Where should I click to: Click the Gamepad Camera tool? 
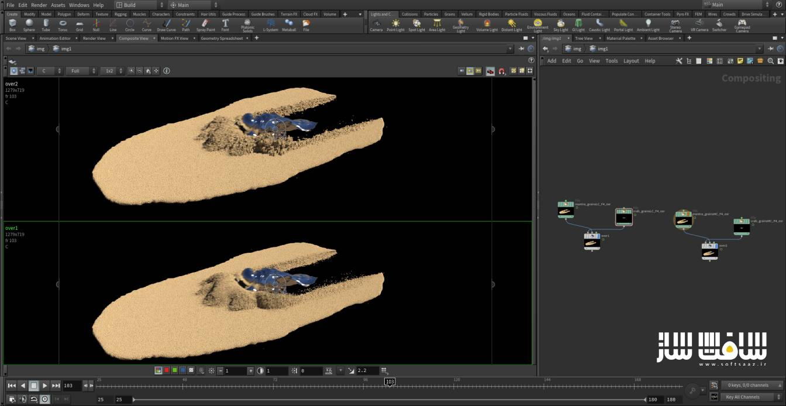[742, 26]
